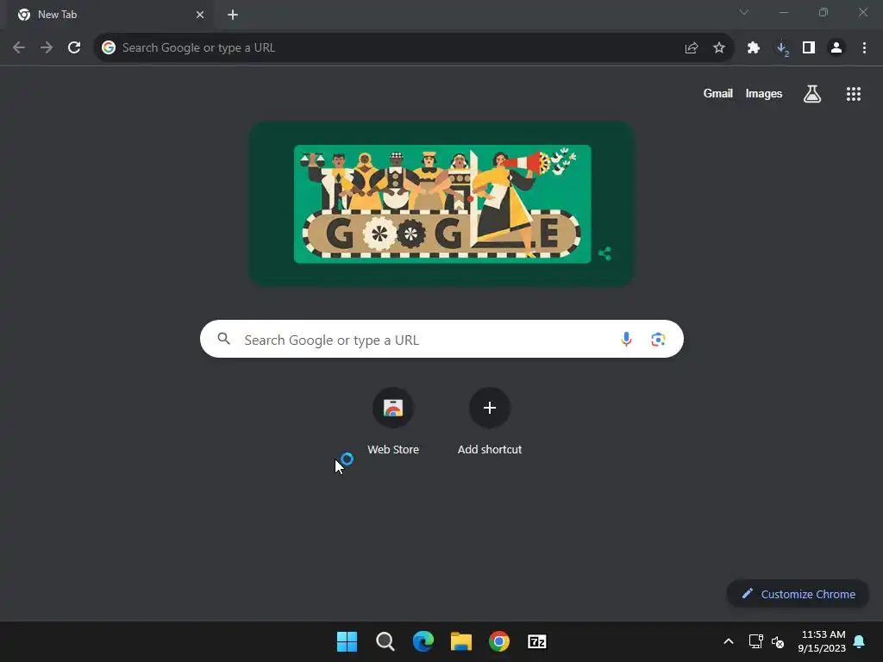Viewport: 883px width, 662px height.
Task: Open Google Images link
Action: [x=764, y=93]
